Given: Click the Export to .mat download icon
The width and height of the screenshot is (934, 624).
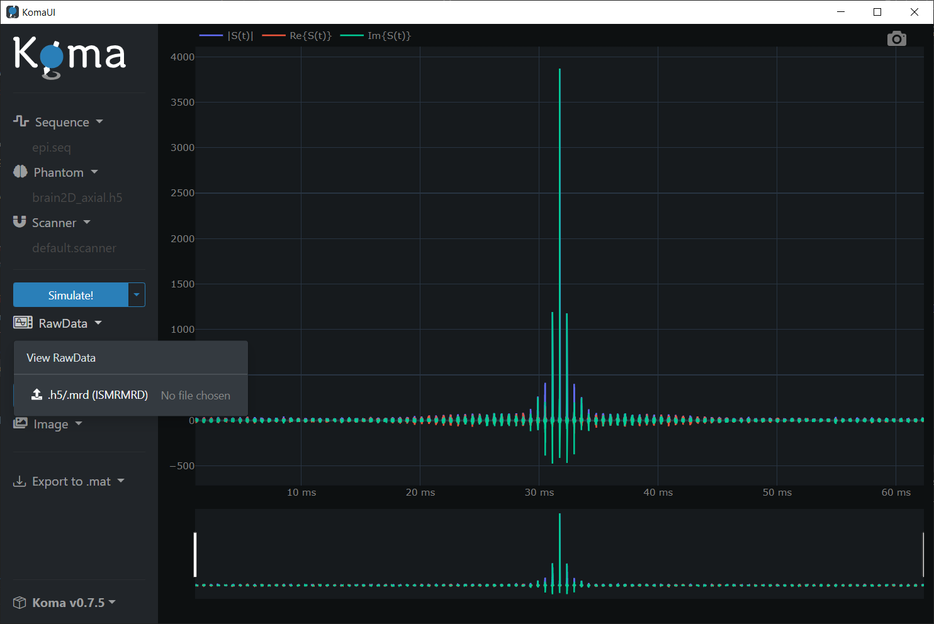Looking at the screenshot, I should pyautogui.click(x=20, y=481).
